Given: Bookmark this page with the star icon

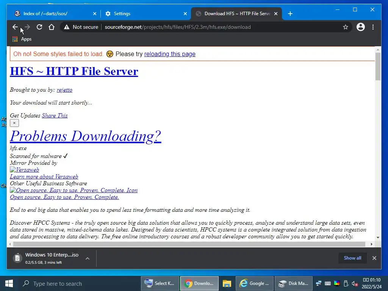Looking at the screenshot, I should click(346, 27).
